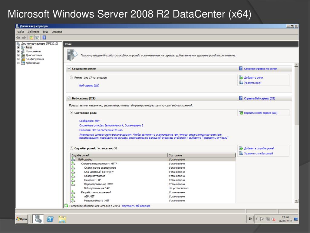Click the Хранилище node icon in tree
This screenshot has width=310, height=233.
(x=23, y=63)
